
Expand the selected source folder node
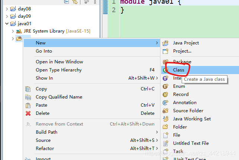click(x=13, y=39)
